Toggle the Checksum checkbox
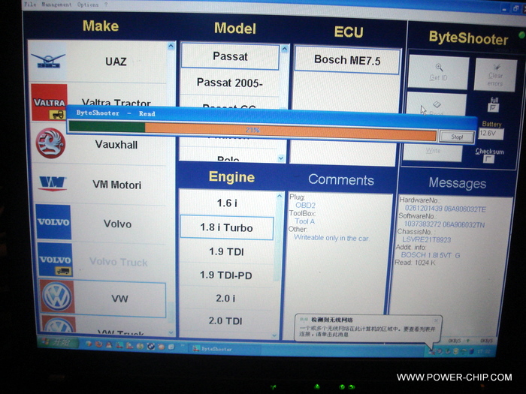526x394 pixels. 488,159
